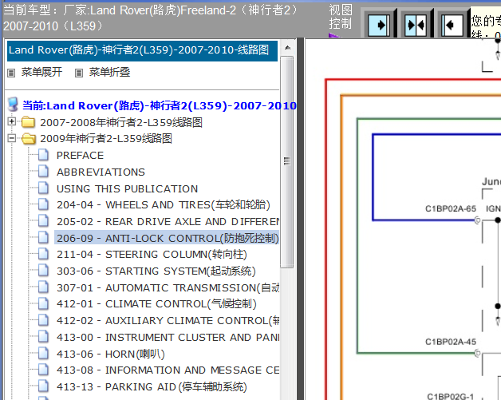
Task: Click the 菜单折叠 collapse-menu icon
Action: (x=79, y=73)
